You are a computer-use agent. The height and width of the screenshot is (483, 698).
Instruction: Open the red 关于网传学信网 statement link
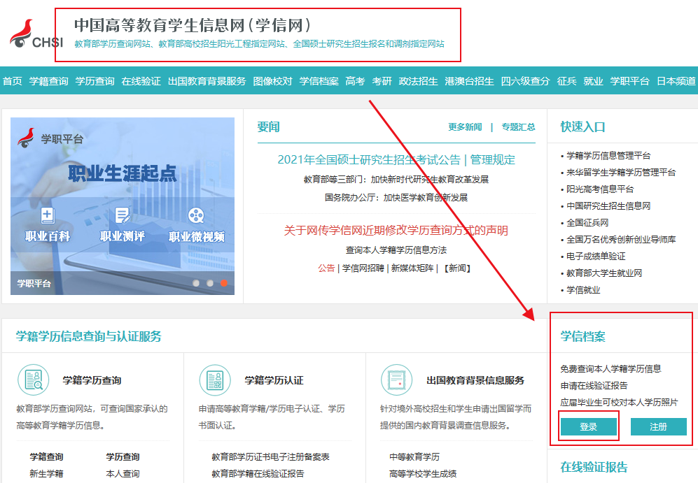(x=396, y=231)
